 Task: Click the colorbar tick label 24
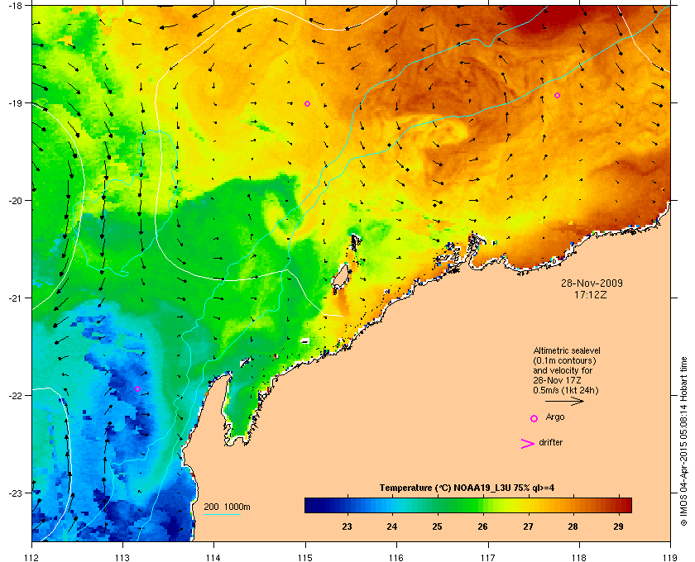click(x=392, y=526)
